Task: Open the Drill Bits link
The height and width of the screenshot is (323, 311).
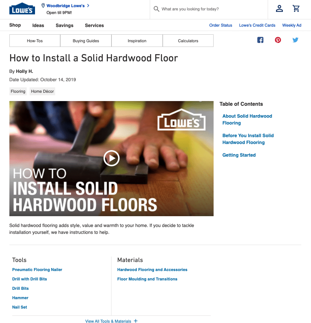Action: click(x=21, y=288)
